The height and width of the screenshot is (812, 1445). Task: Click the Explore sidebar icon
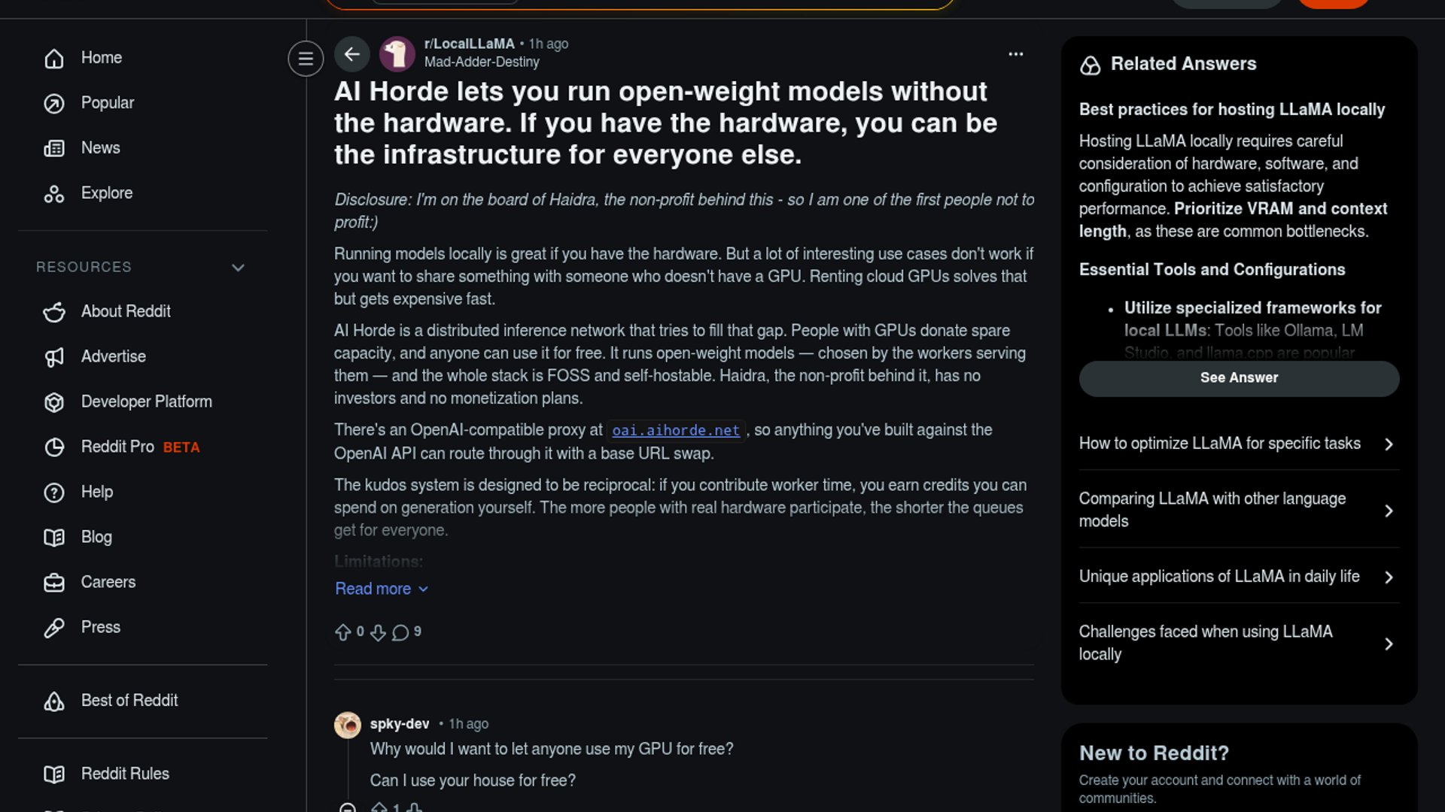click(54, 194)
